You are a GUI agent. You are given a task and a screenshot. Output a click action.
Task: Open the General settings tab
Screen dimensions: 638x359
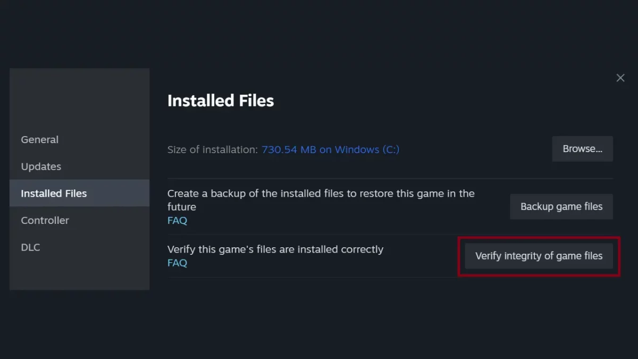point(40,140)
